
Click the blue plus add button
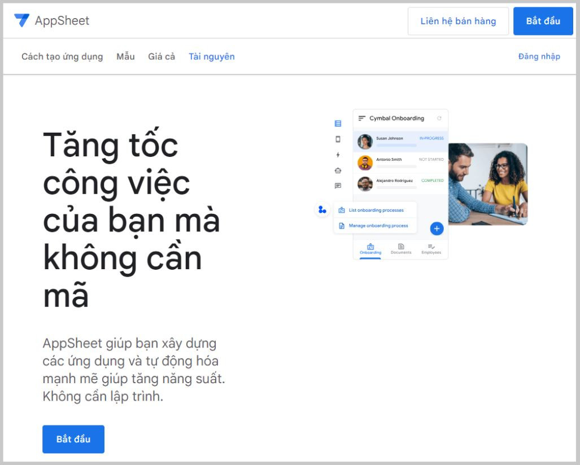[x=437, y=229]
